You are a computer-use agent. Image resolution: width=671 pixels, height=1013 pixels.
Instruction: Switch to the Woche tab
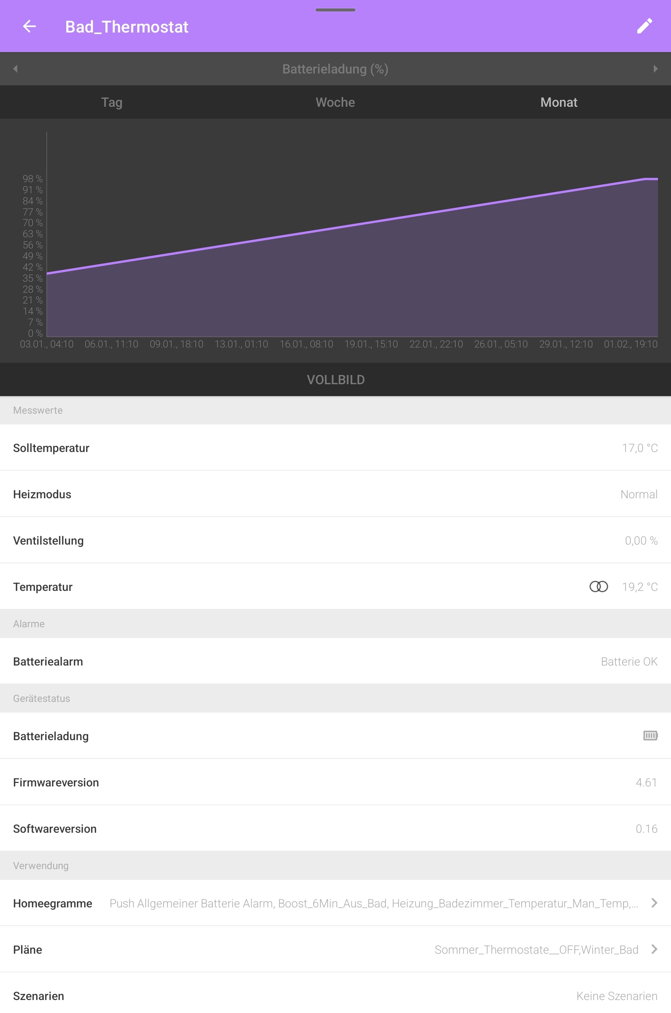pyautogui.click(x=335, y=102)
